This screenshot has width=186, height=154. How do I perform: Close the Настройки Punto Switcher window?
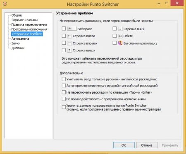click(x=177, y=3)
